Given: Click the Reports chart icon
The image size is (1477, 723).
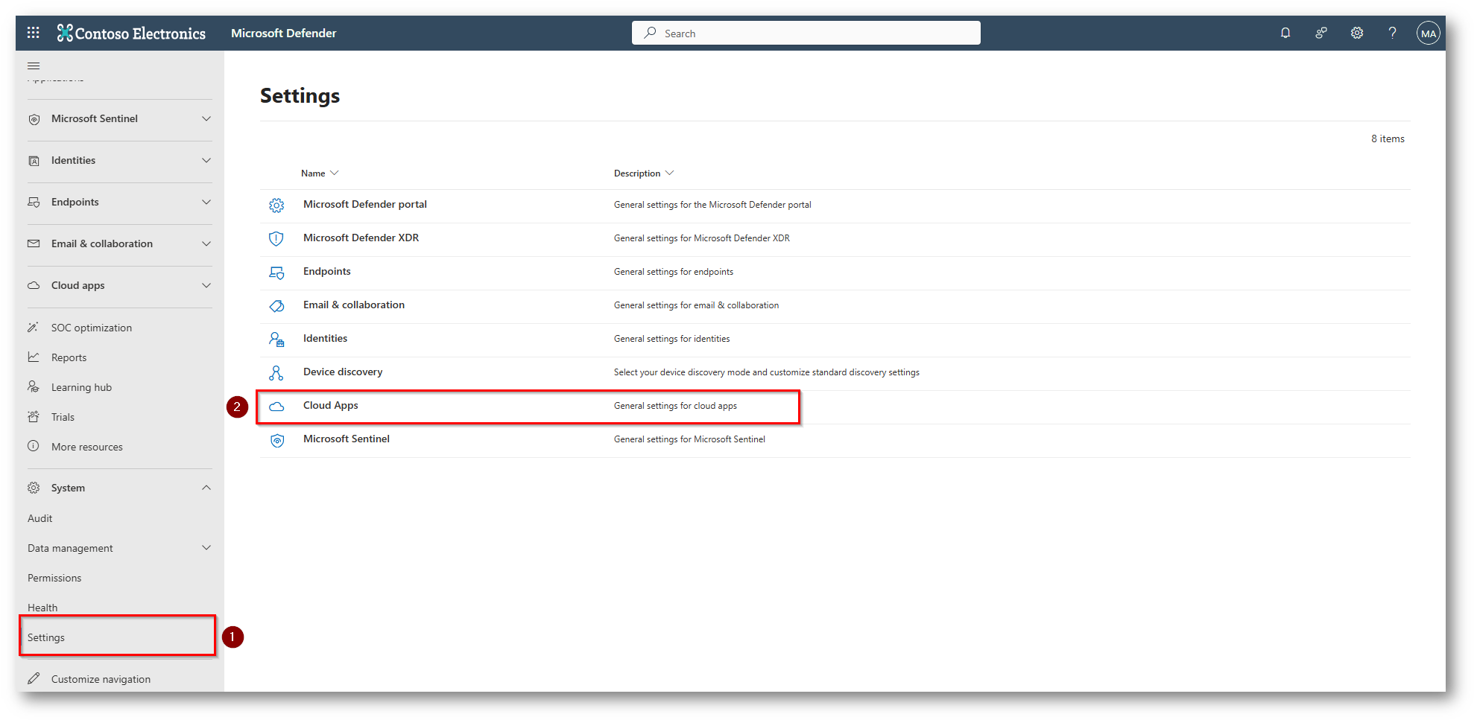Looking at the screenshot, I should click(x=34, y=357).
